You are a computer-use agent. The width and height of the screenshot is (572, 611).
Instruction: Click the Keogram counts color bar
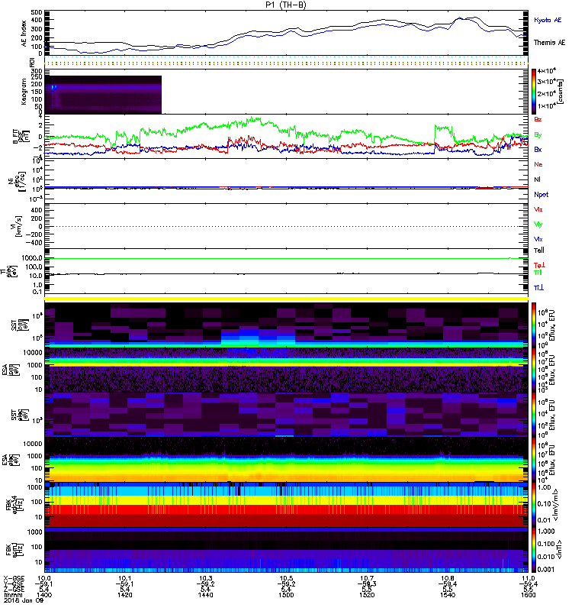click(534, 92)
